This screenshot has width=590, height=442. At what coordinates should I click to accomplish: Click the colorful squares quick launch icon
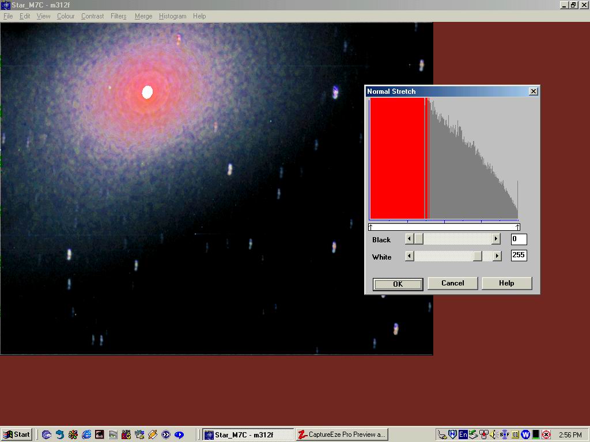point(126,435)
